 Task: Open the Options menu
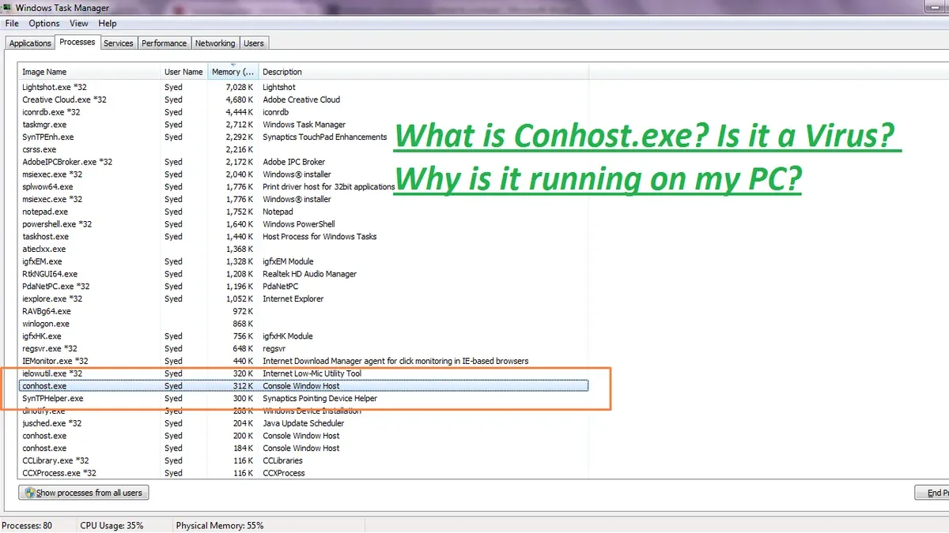(43, 24)
